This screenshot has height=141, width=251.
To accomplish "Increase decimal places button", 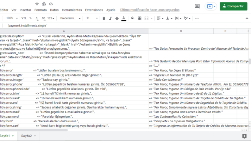I will point(43,18).
